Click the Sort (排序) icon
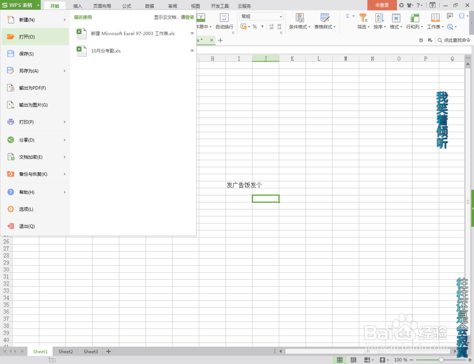The image size is (474, 364). (380, 18)
